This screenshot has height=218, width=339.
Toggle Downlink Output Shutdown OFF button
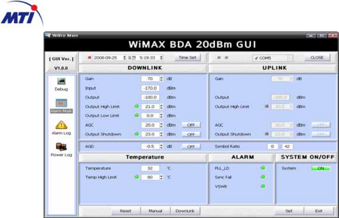[191, 135]
